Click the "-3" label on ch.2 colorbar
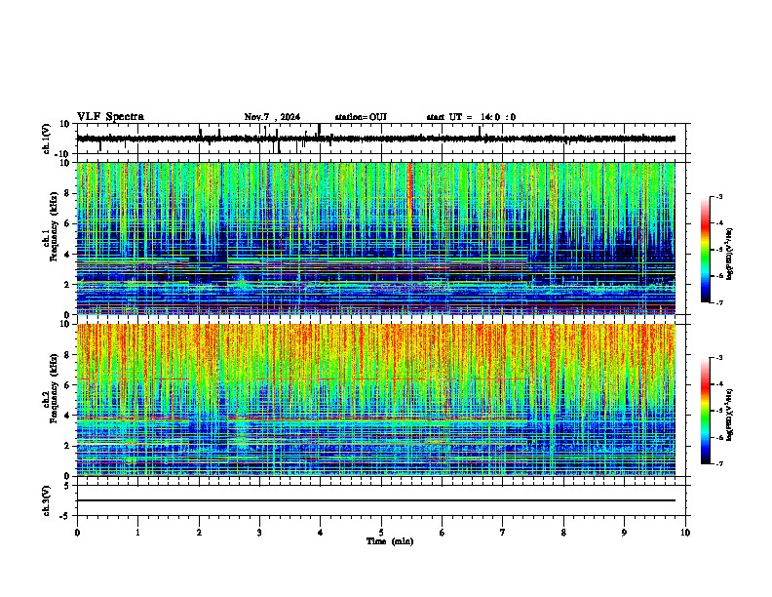Viewport: 772px width, 597px height. coord(719,358)
